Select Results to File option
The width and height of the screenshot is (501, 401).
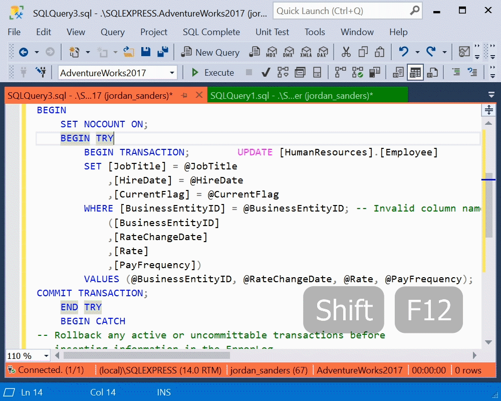point(432,73)
